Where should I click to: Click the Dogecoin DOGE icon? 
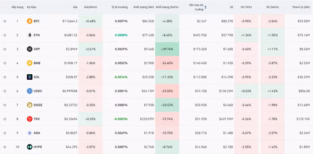[29, 105]
